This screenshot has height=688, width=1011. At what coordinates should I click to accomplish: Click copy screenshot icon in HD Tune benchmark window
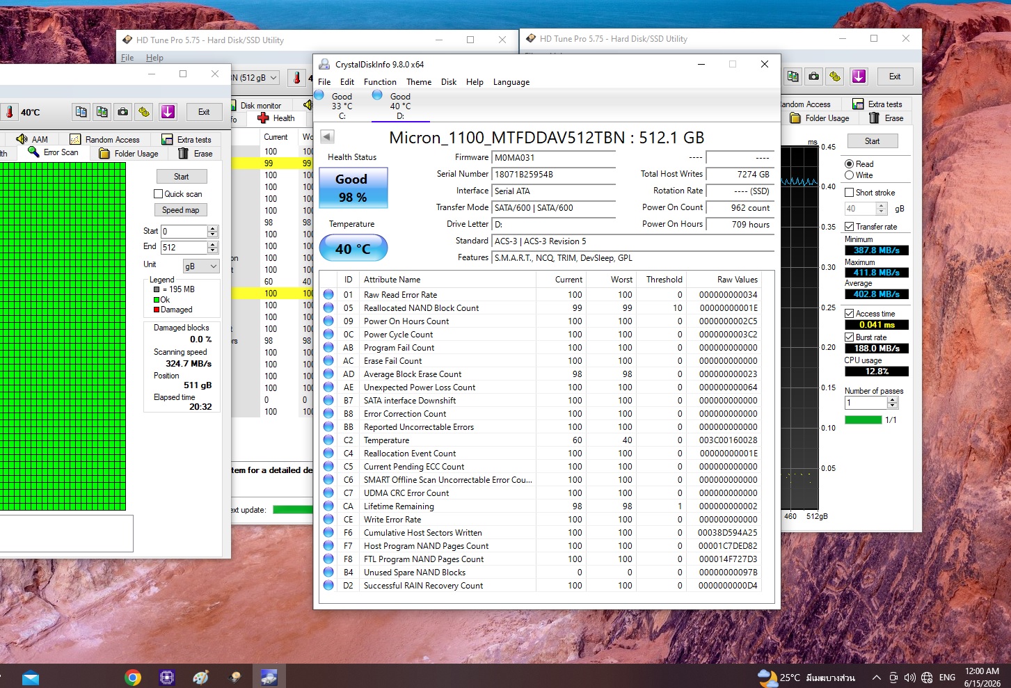(x=793, y=77)
